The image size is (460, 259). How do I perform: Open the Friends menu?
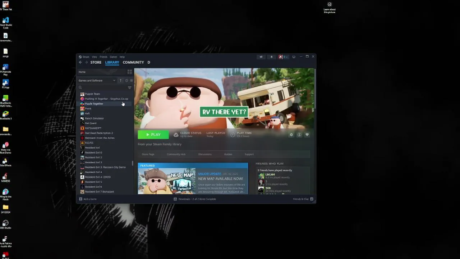[103, 57]
